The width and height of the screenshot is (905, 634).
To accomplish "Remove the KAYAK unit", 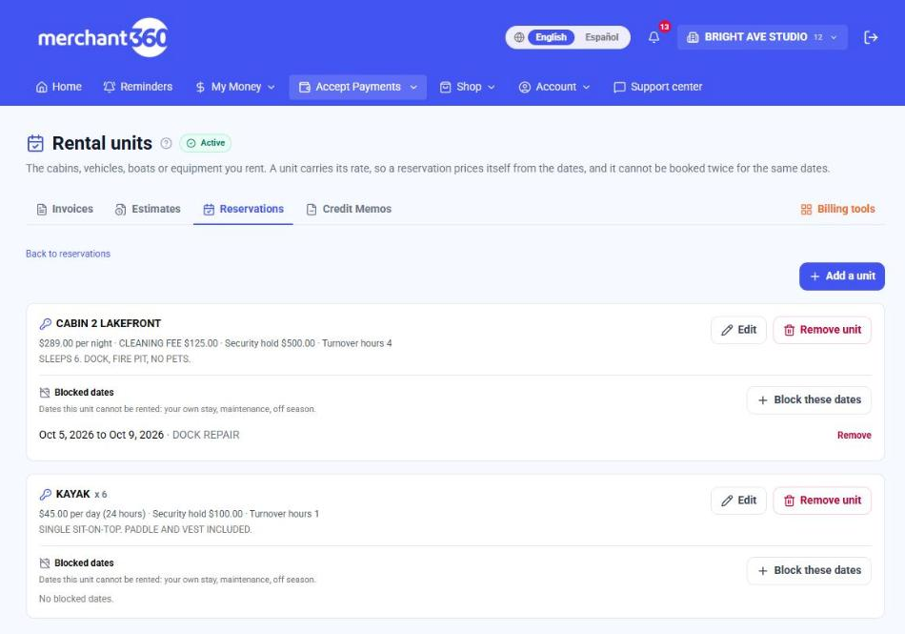I will pyautogui.click(x=822, y=501).
